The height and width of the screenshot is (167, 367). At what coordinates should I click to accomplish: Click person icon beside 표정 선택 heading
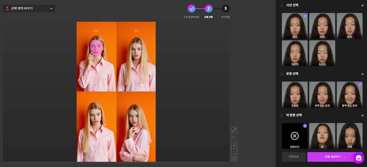(x=282, y=74)
